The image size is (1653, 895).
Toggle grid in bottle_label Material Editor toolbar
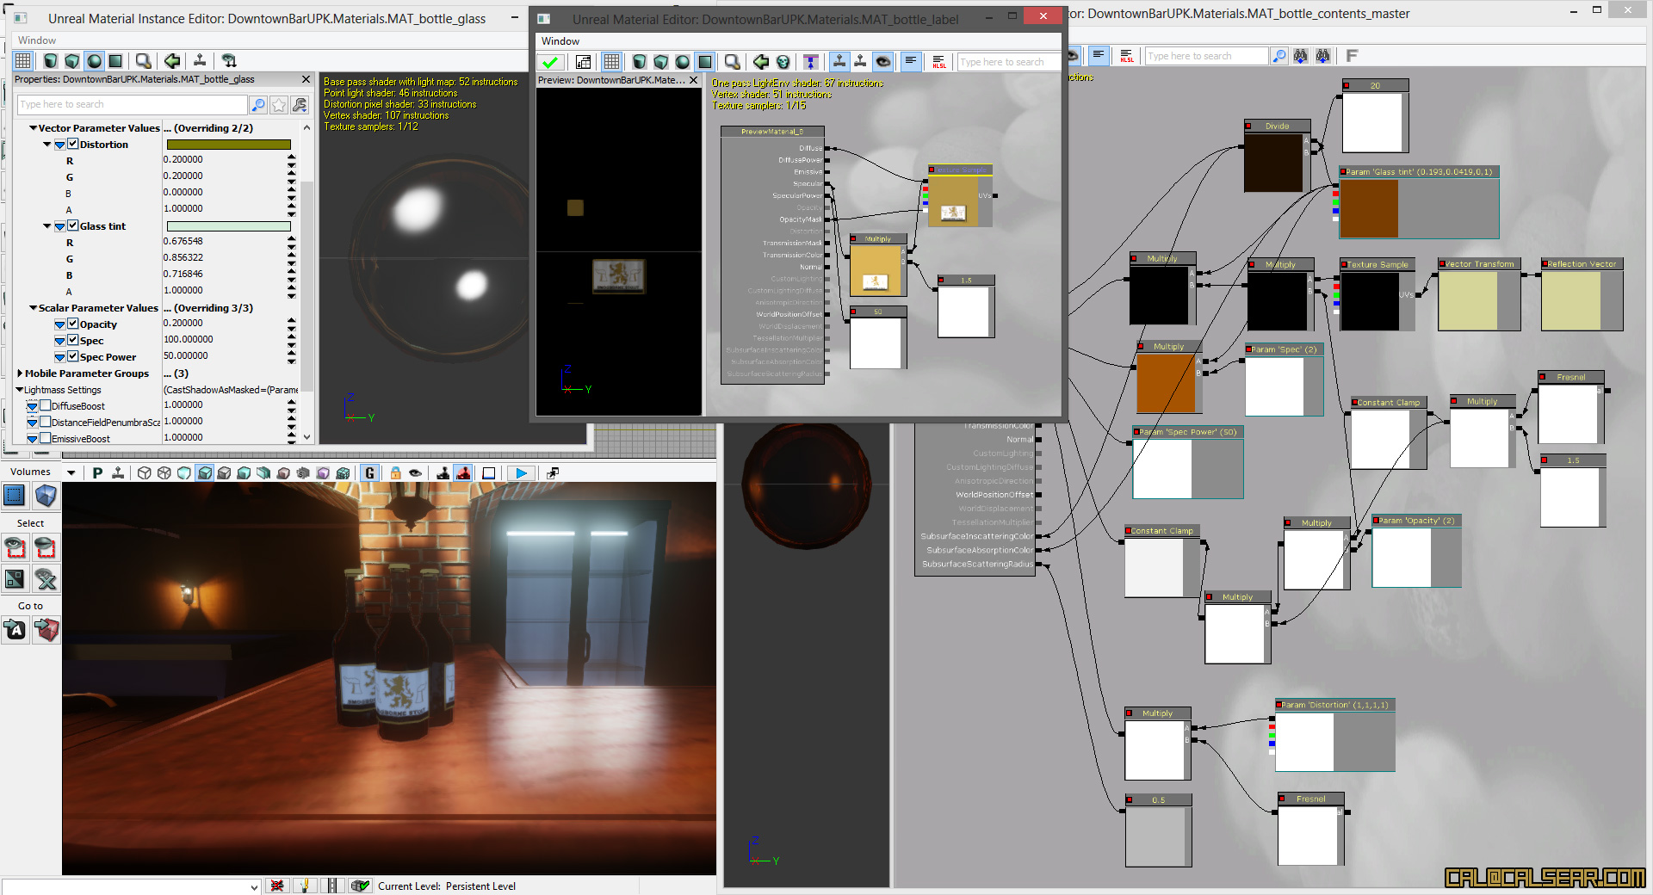611,61
